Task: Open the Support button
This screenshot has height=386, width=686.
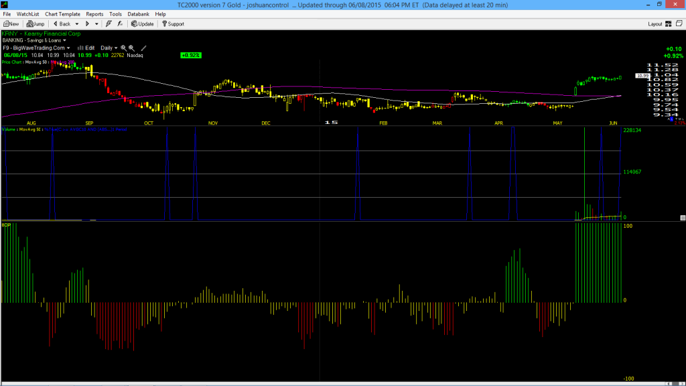Action: pyautogui.click(x=174, y=23)
